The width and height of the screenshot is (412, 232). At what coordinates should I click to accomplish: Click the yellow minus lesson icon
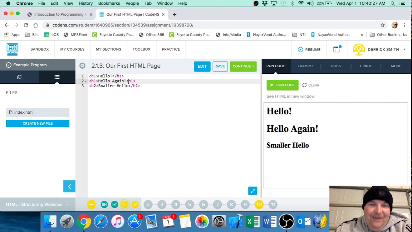(x=91, y=204)
